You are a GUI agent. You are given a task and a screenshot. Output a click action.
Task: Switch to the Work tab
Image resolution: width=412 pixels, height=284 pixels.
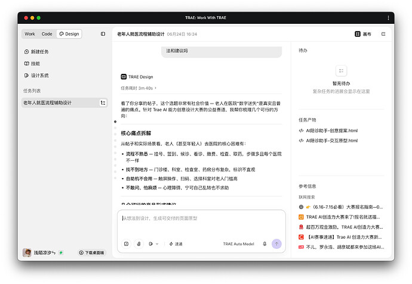[30, 34]
